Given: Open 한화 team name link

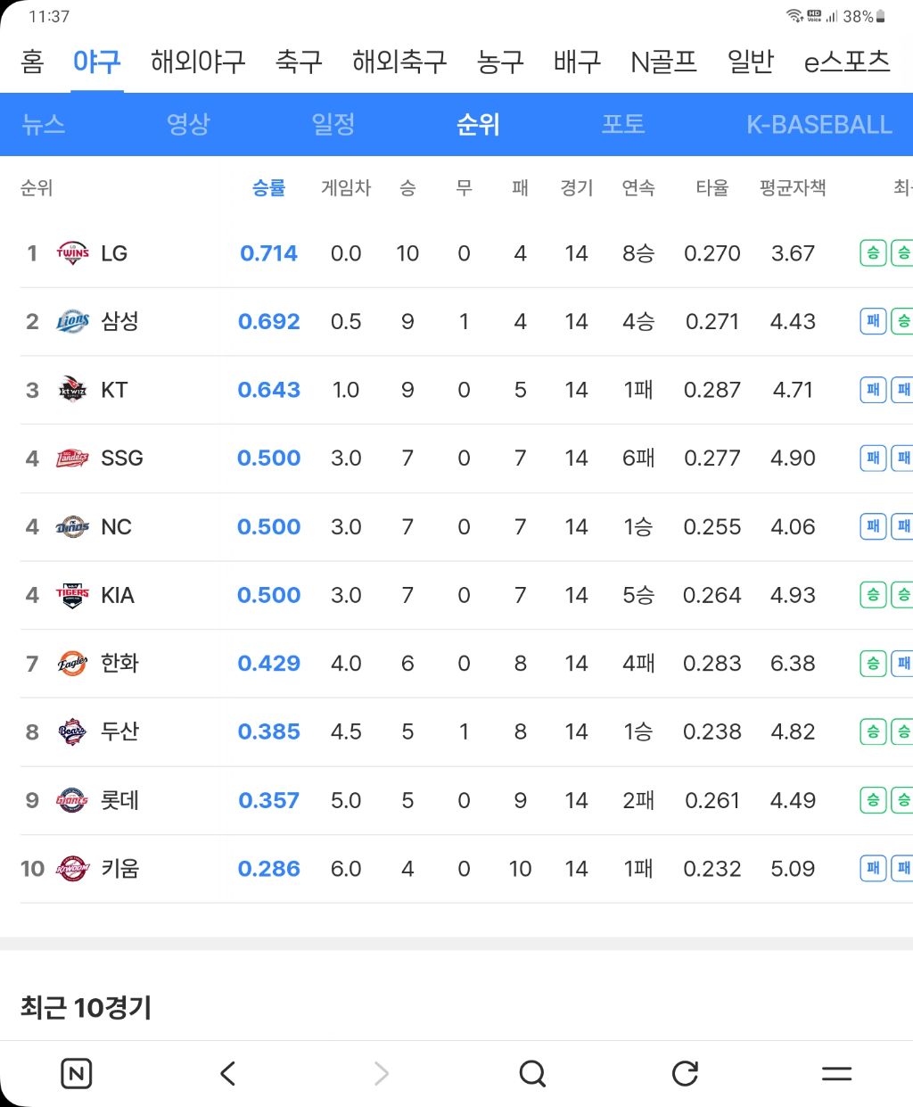Looking at the screenshot, I should pyautogui.click(x=119, y=664).
